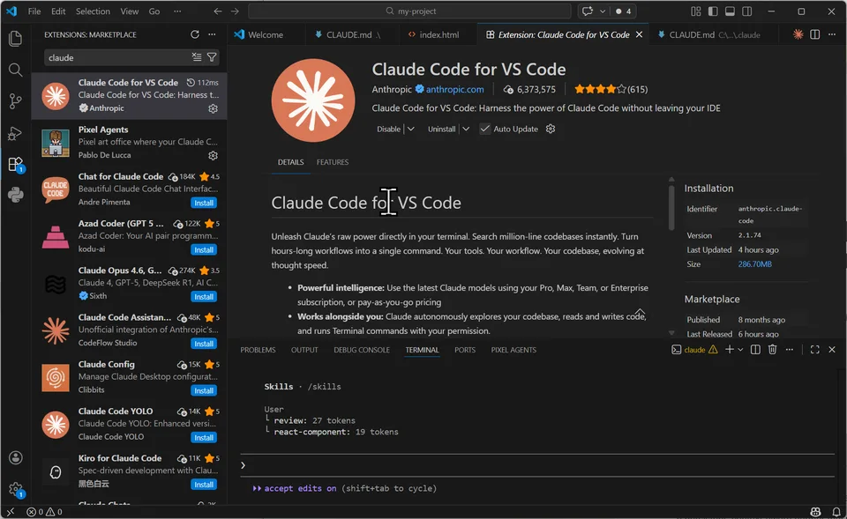Select Claude Code YOLO extension in list

pyautogui.click(x=129, y=424)
